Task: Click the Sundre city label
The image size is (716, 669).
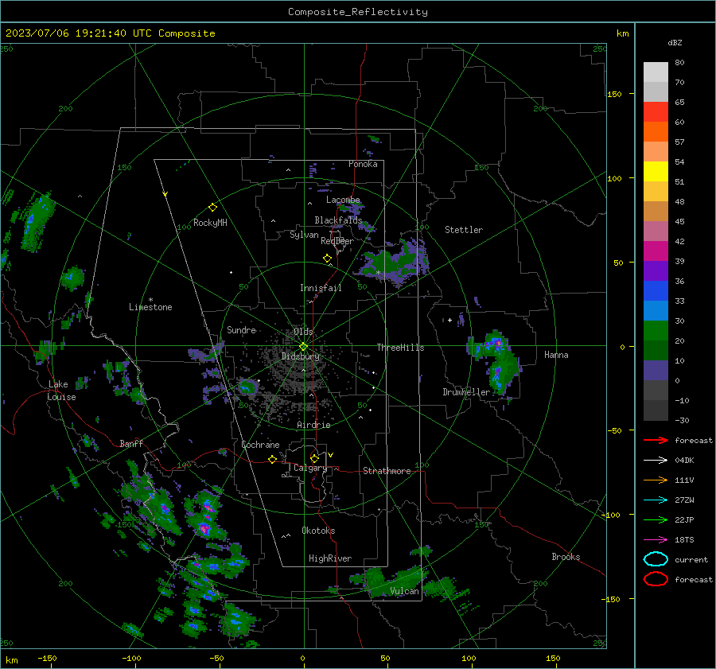Action: 241,330
